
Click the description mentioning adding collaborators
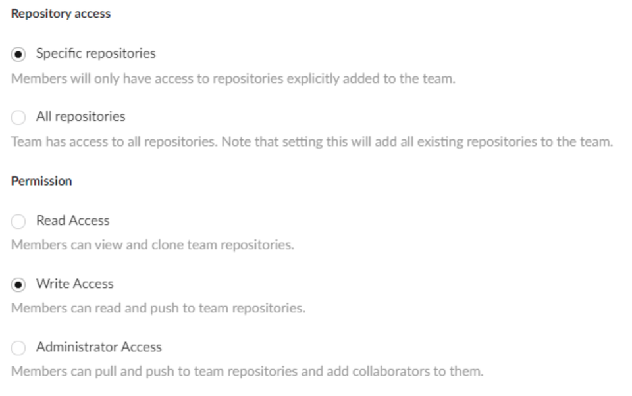247,372
